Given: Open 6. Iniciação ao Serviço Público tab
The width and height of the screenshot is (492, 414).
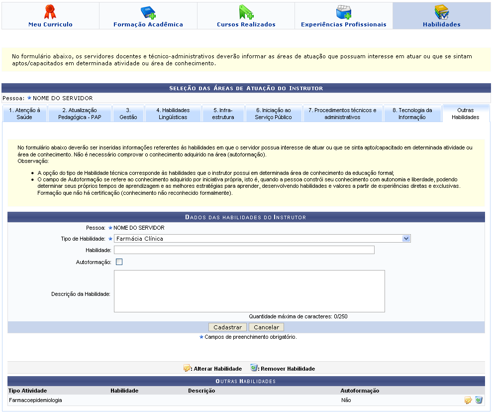Looking at the screenshot, I should pyautogui.click(x=273, y=114).
